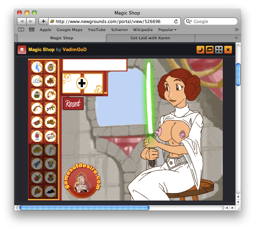The width and height of the screenshot is (255, 230).
Task: Click the locked red fruit ingredient
Action: pos(37,178)
